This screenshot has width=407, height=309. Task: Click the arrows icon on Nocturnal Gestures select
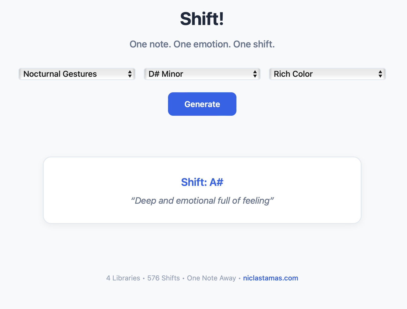pos(130,74)
